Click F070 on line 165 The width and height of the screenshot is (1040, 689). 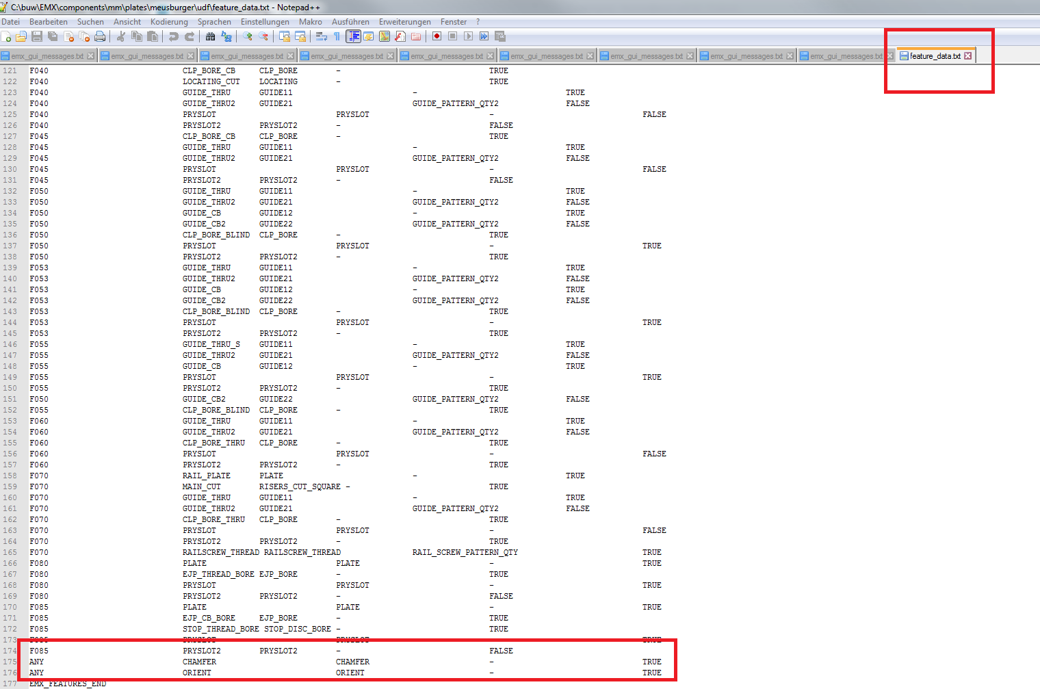click(39, 552)
